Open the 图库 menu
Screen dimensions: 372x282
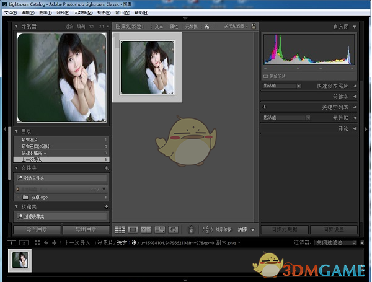pyautogui.click(x=45, y=12)
